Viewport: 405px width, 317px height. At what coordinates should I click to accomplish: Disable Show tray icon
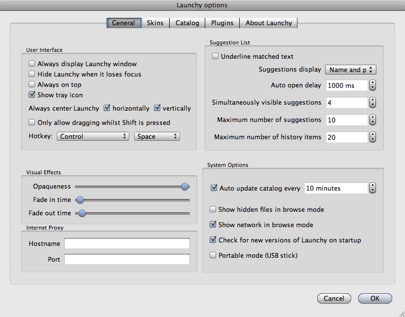click(31, 95)
